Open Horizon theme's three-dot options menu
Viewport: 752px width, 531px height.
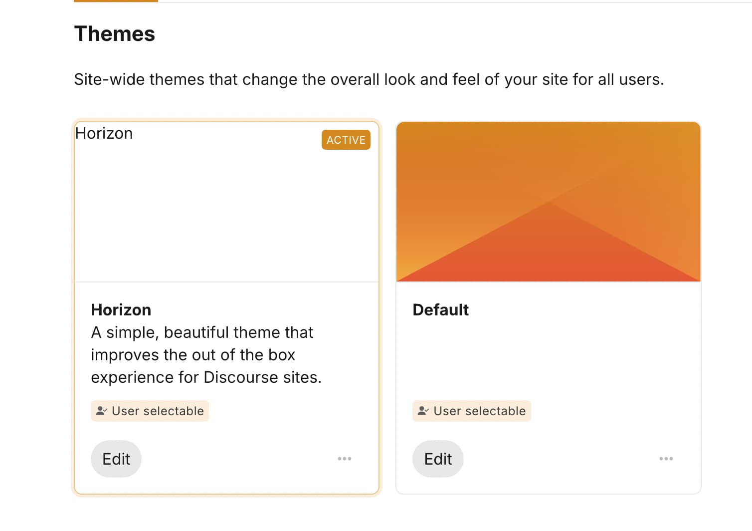click(345, 459)
